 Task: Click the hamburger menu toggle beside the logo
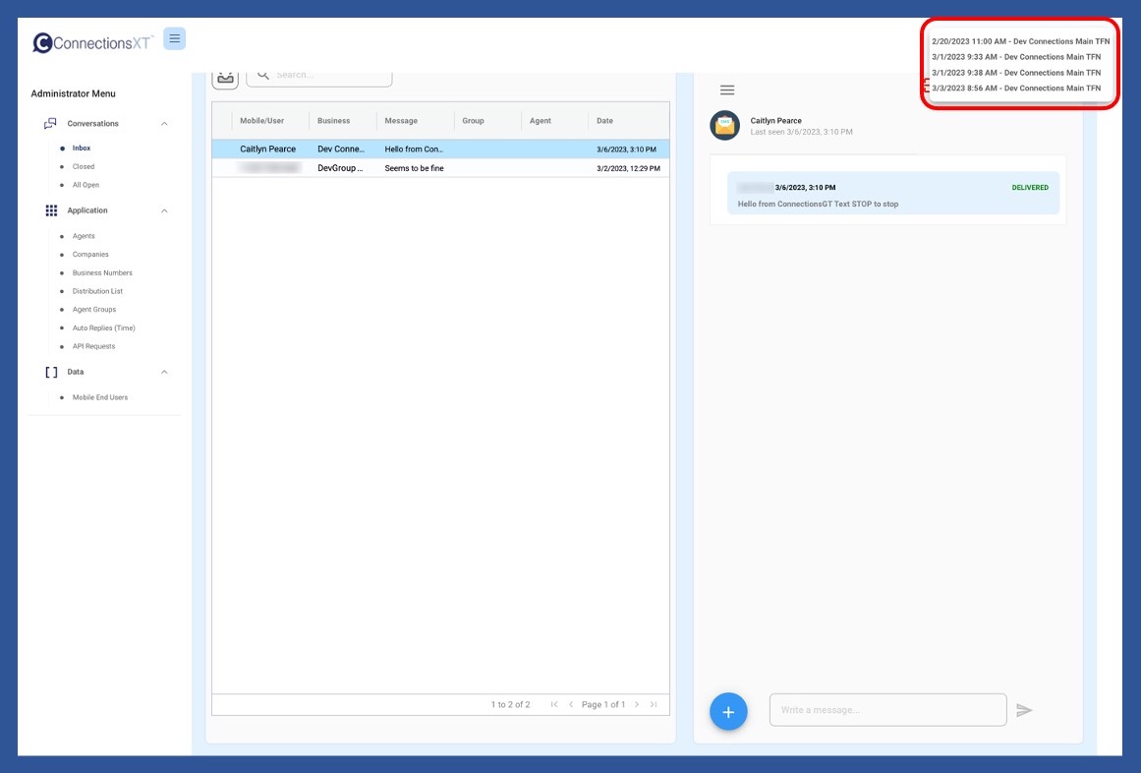[x=174, y=39]
